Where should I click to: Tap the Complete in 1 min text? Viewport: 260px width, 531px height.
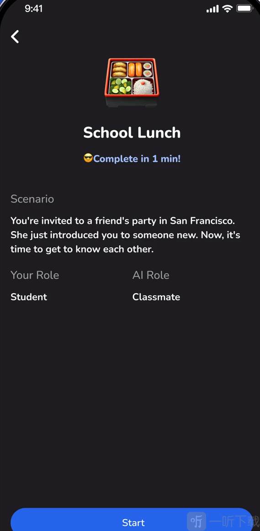[x=137, y=159]
